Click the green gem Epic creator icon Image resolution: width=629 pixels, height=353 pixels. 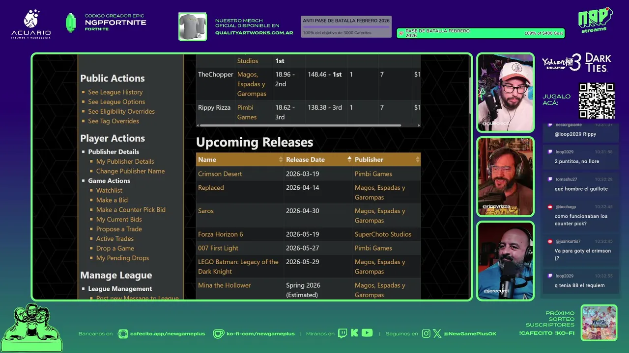point(71,23)
